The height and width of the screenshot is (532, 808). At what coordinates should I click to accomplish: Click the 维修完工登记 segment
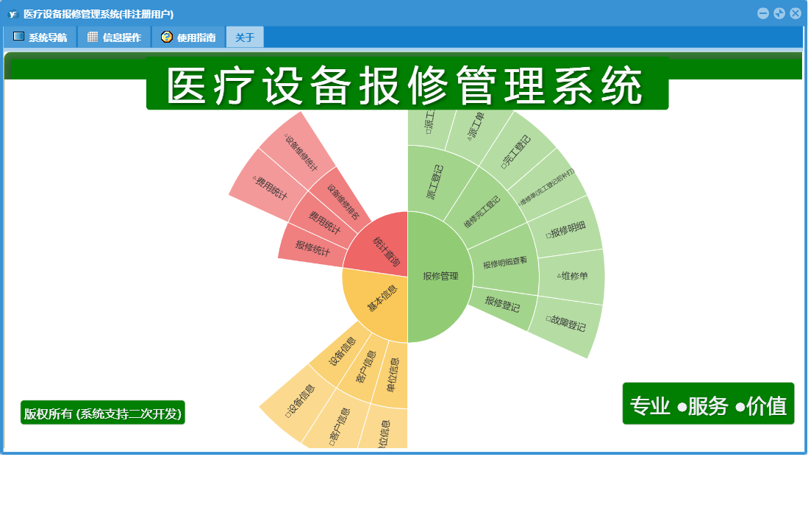(x=482, y=211)
